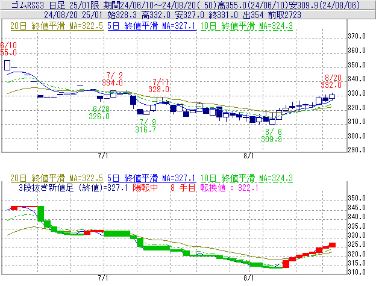Click the first red block at lower chart left

pyautogui.click(x=14, y=208)
